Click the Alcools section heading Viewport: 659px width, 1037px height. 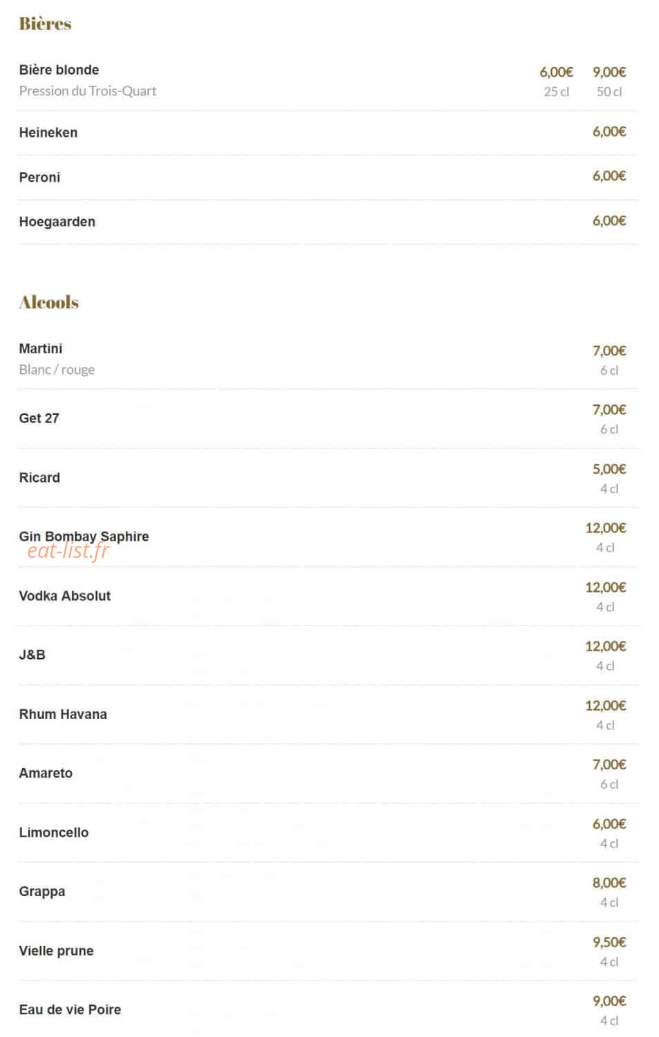pyautogui.click(x=48, y=302)
